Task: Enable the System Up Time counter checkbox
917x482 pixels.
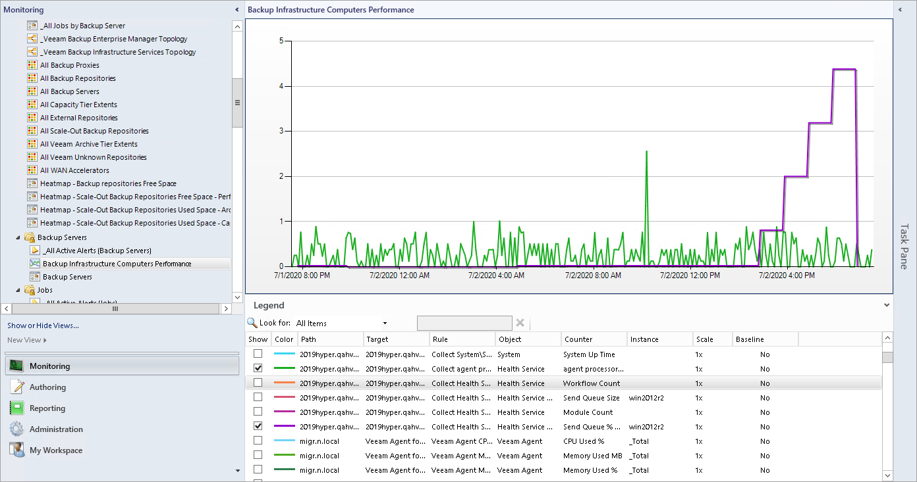Action: (x=258, y=354)
